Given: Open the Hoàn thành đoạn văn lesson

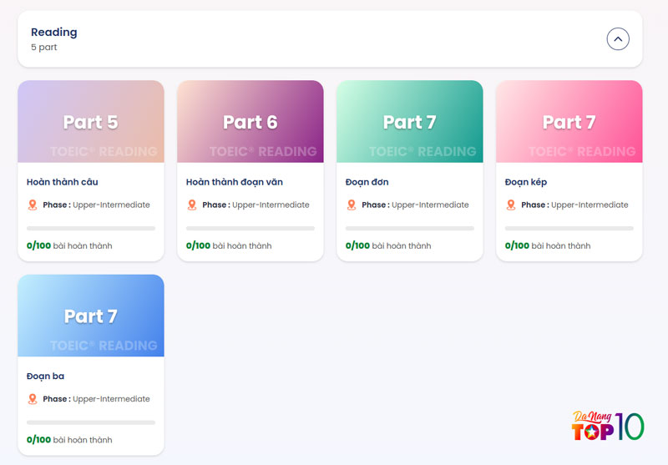Looking at the screenshot, I should tap(235, 182).
